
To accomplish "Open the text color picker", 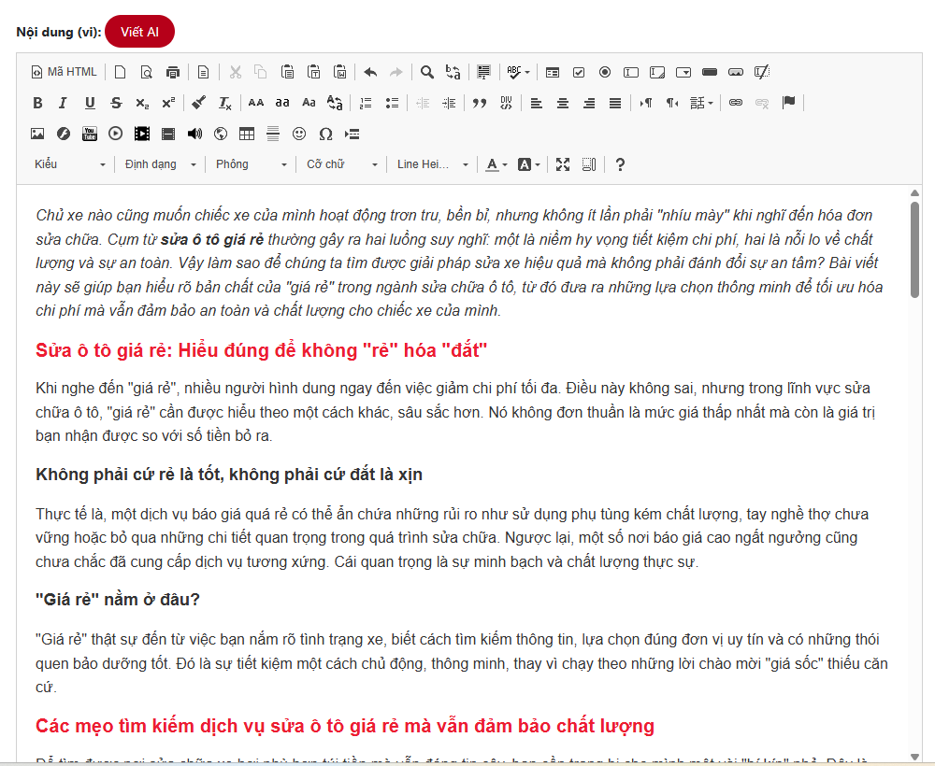I will 496,164.
